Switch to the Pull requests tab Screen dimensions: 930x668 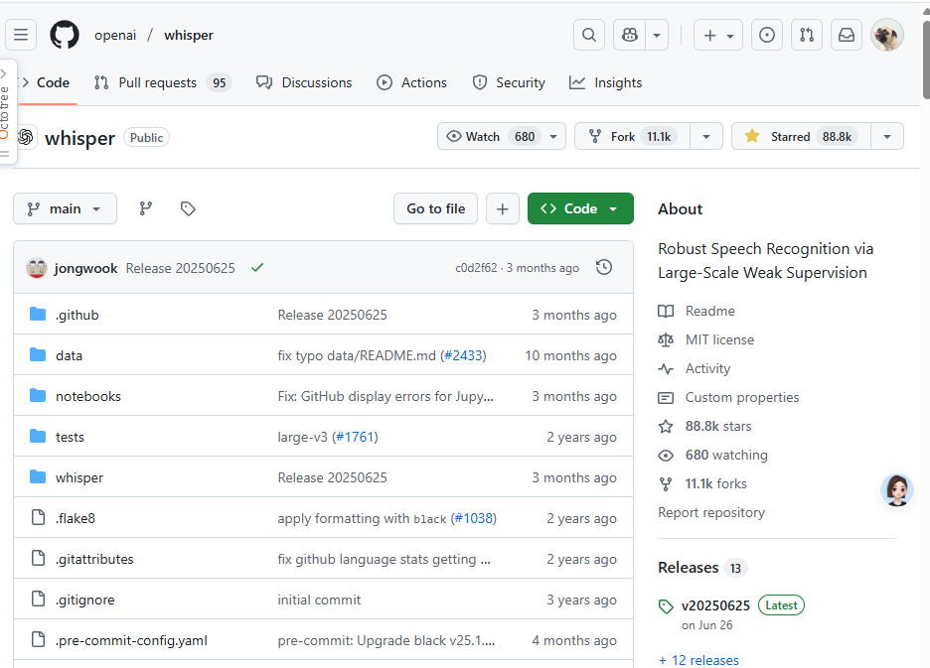coord(161,82)
